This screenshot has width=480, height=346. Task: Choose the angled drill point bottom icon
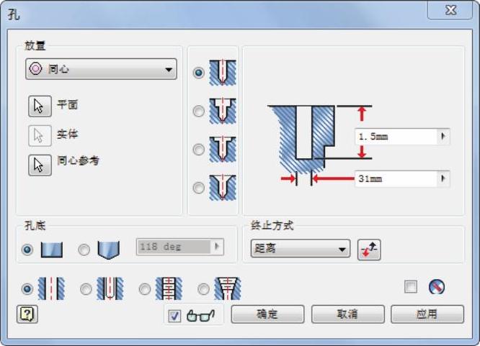tap(108, 250)
